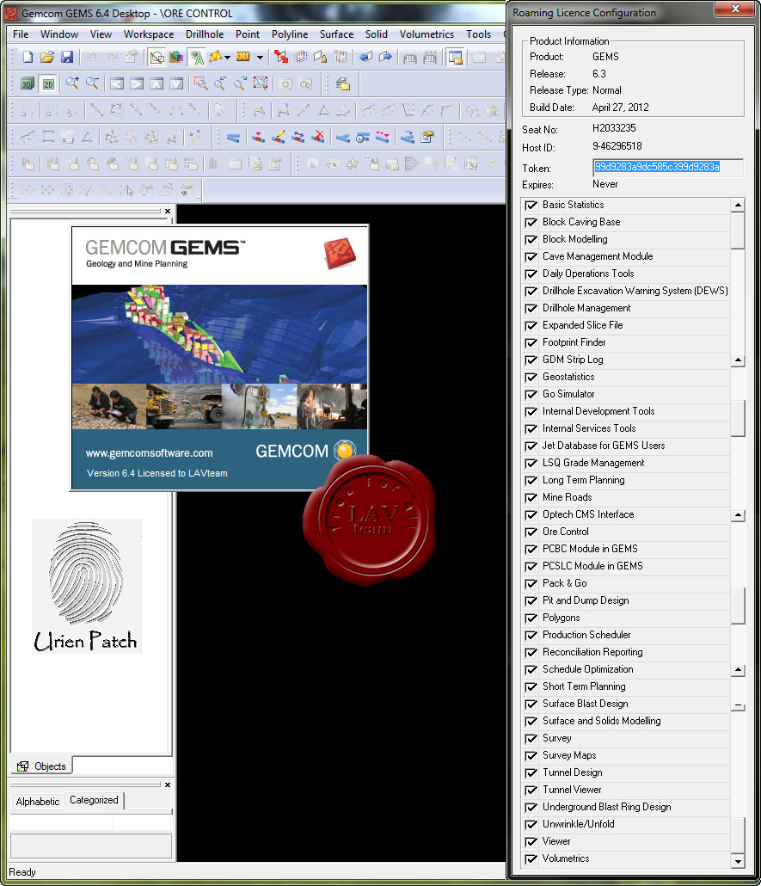Expand dropdown arrow next to ruler icon
The width and height of the screenshot is (761, 886).
[x=260, y=57]
